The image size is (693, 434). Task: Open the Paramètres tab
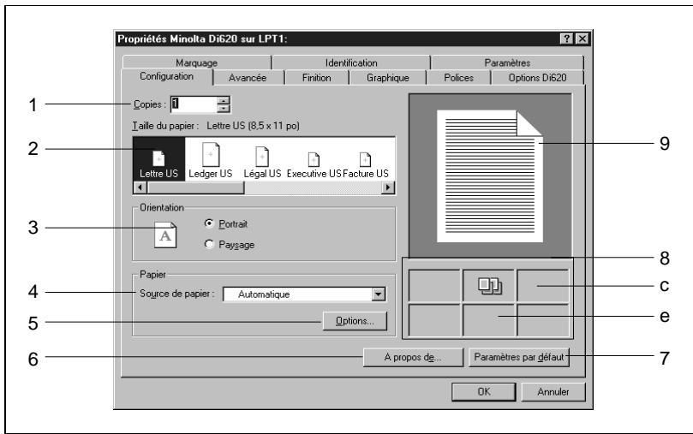pos(507,62)
